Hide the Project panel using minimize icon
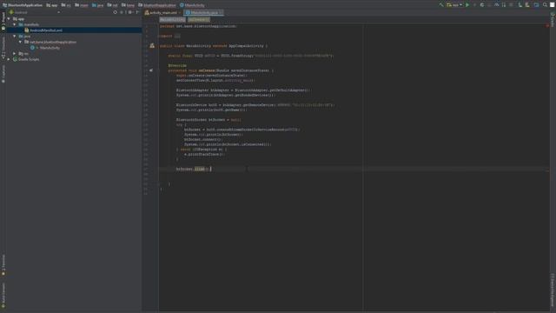 [x=137, y=12]
